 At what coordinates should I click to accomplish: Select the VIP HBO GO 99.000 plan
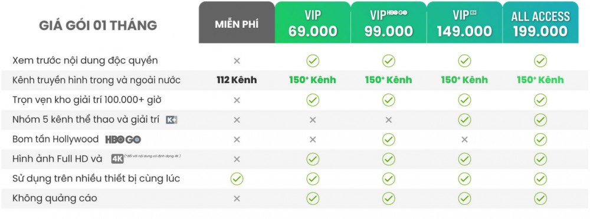(389, 22)
